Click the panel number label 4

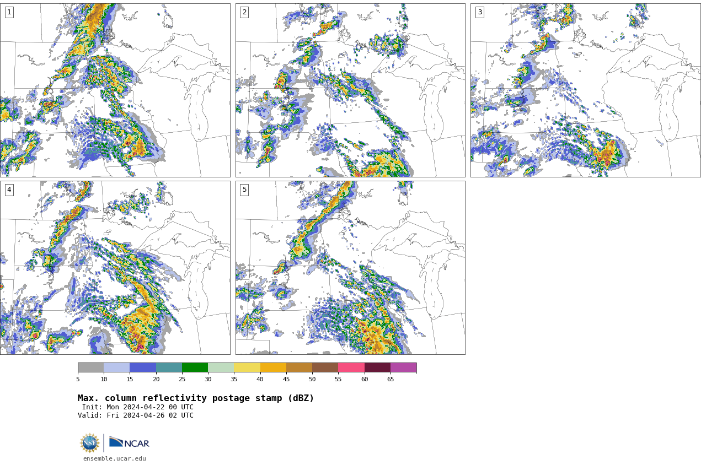tap(9, 190)
